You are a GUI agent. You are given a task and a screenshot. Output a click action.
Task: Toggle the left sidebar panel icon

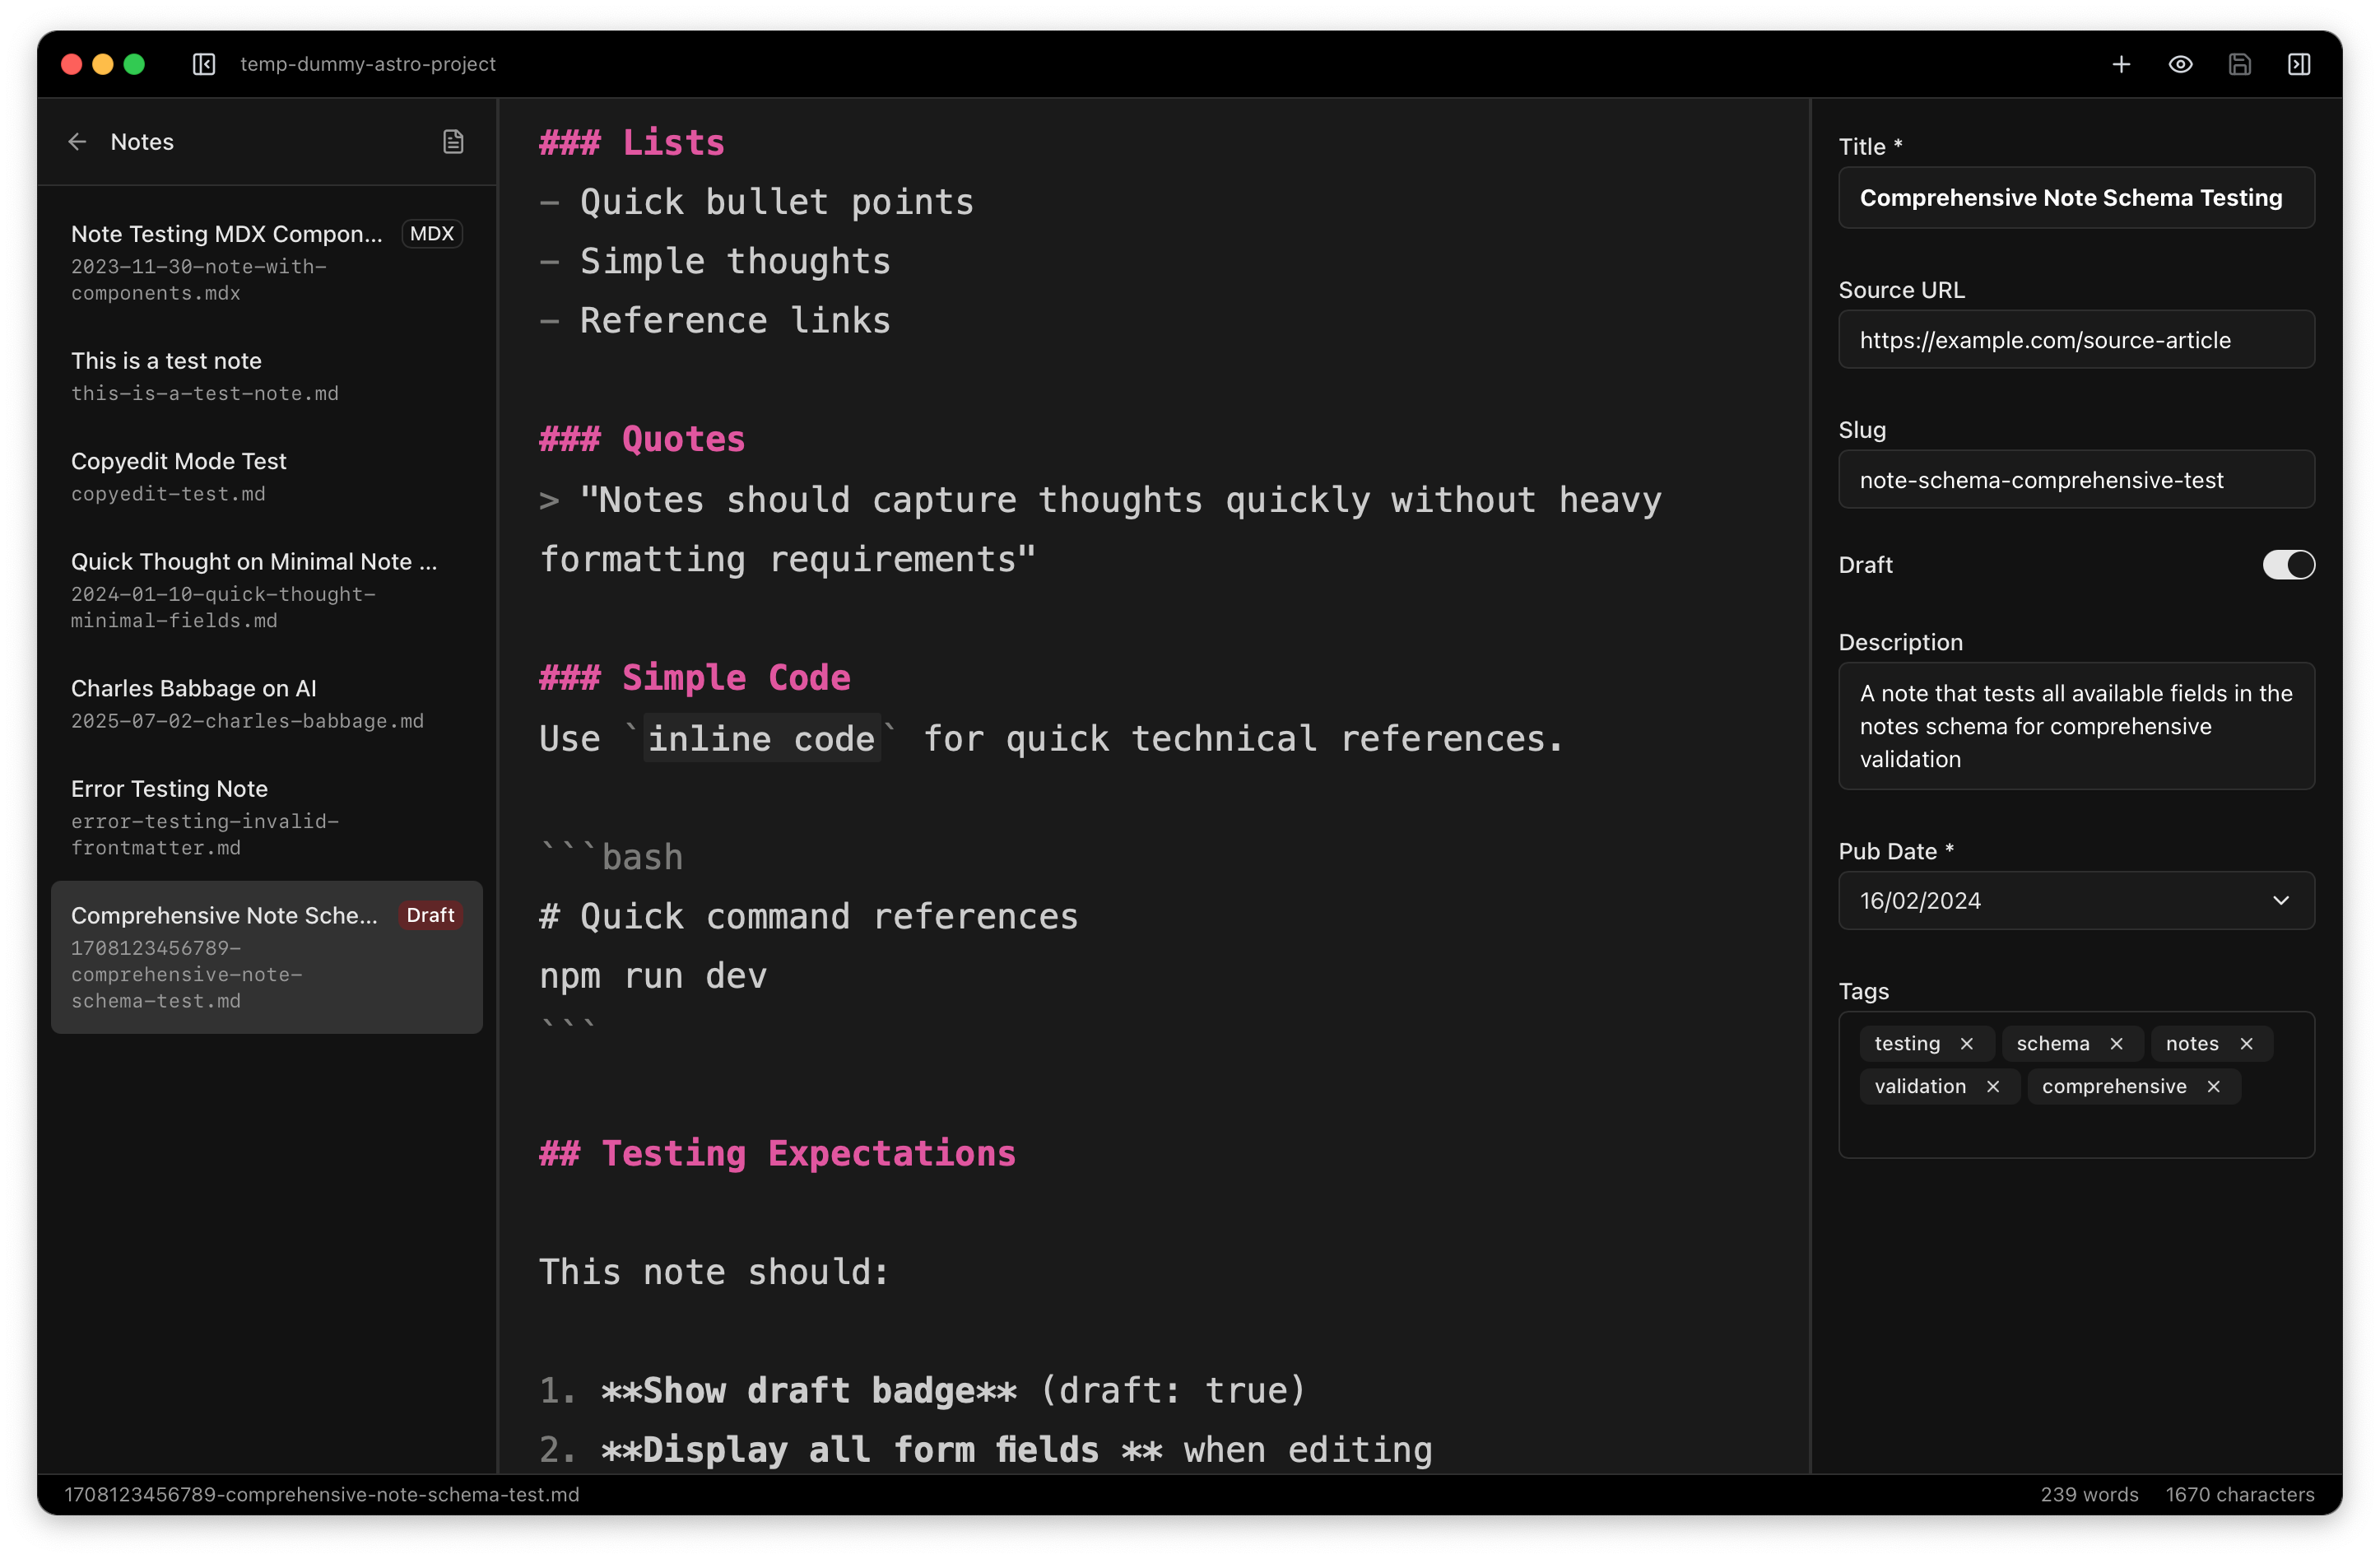click(204, 64)
